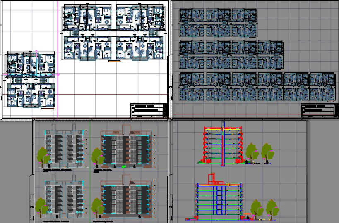The image size is (339, 223).
Task: Click the tree beside upper narrow elevation
Action: point(43,157)
